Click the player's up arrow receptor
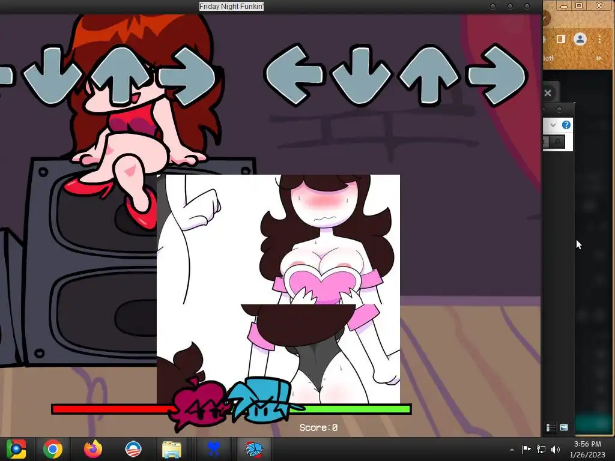Screen dimensions: 615x461 pos(429,75)
